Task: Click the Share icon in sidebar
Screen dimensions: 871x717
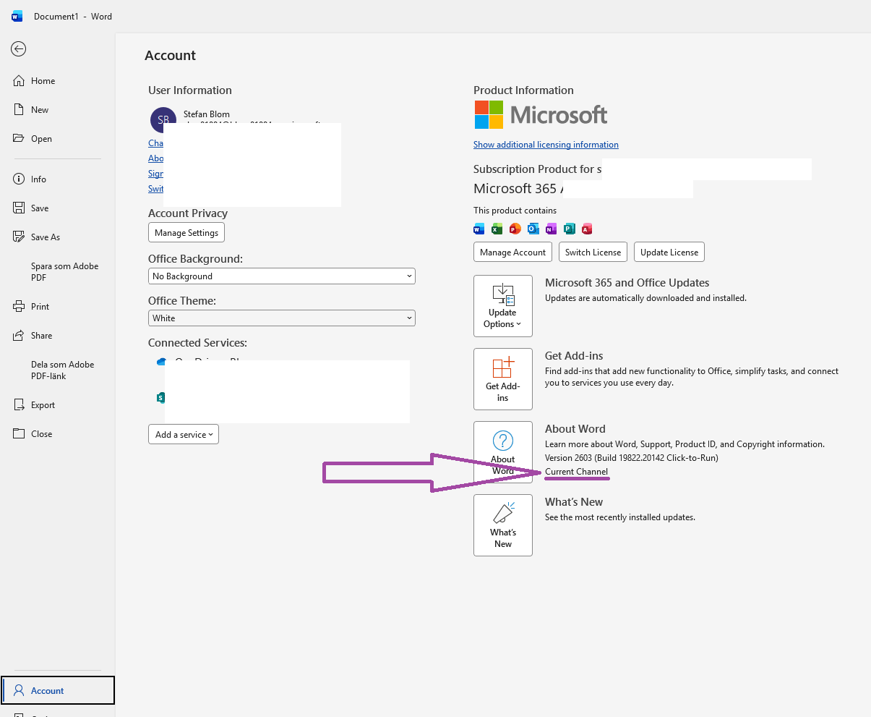Action: (20, 336)
